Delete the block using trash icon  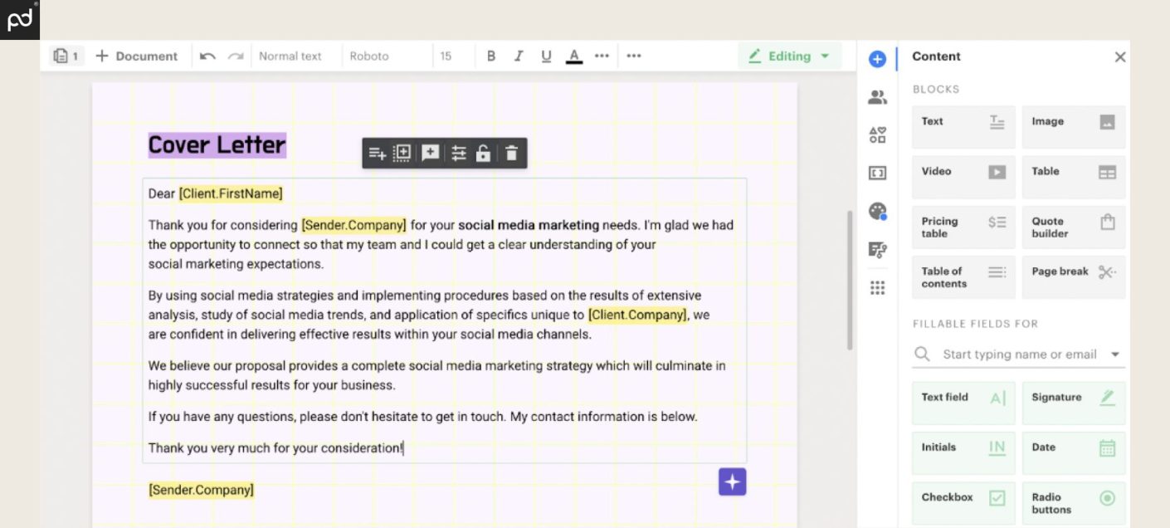pos(511,153)
